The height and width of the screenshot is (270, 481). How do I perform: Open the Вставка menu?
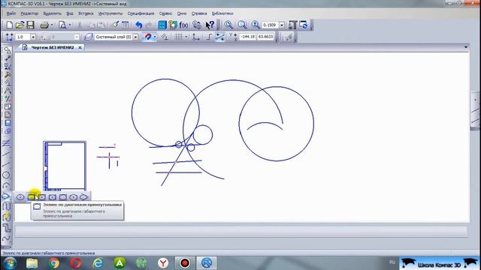click(x=86, y=13)
